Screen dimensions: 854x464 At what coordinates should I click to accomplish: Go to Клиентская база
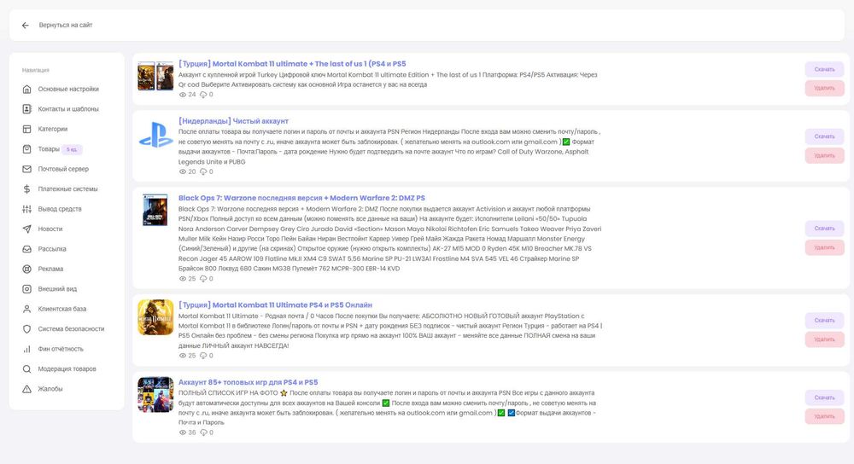coord(62,309)
